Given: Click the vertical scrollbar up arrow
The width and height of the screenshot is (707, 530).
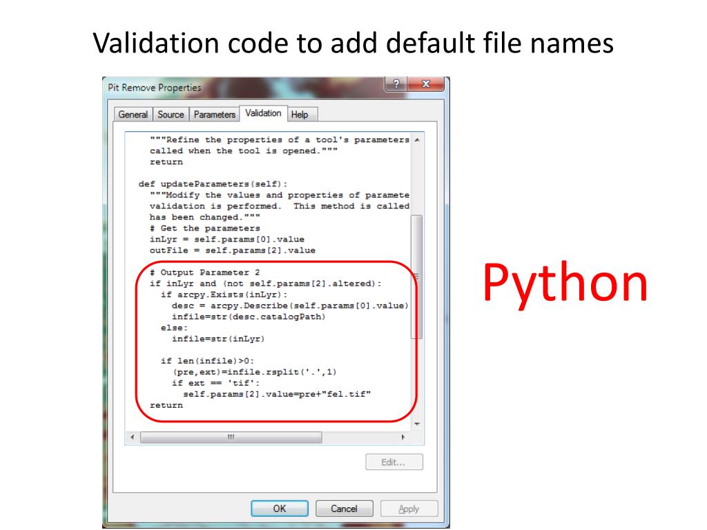Looking at the screenshot, I should click(417, 139).
